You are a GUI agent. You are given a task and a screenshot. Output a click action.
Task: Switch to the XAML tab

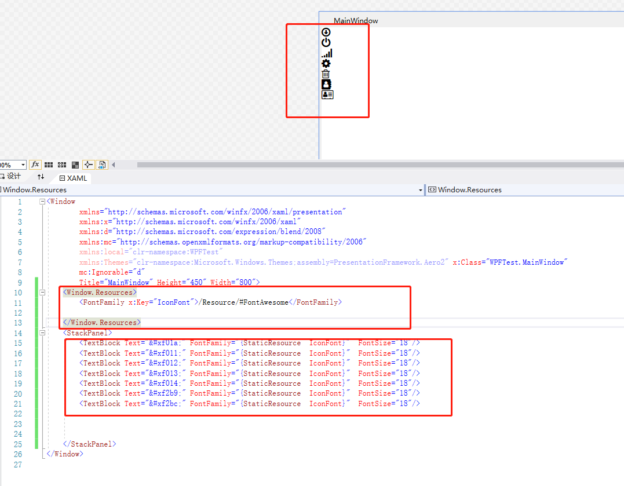coord(74,178)
